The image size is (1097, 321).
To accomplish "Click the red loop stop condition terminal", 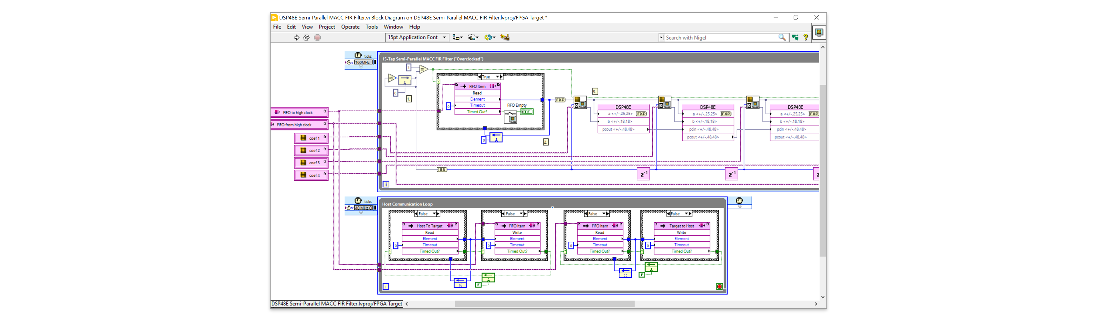I will 719,286.
